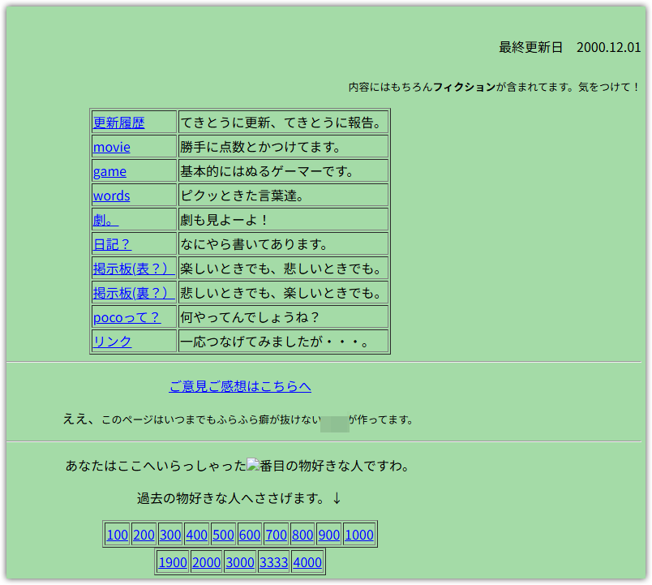Click the 700 visitor milestone link
The image size is (652, 585).
(276, 535)
